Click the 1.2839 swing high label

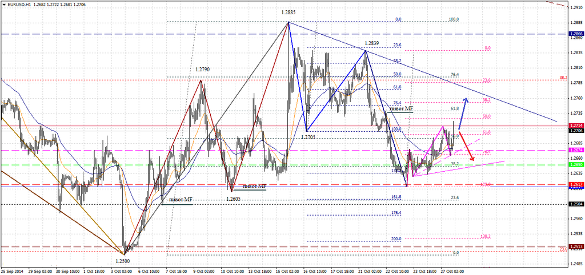(x=372, y=43)
